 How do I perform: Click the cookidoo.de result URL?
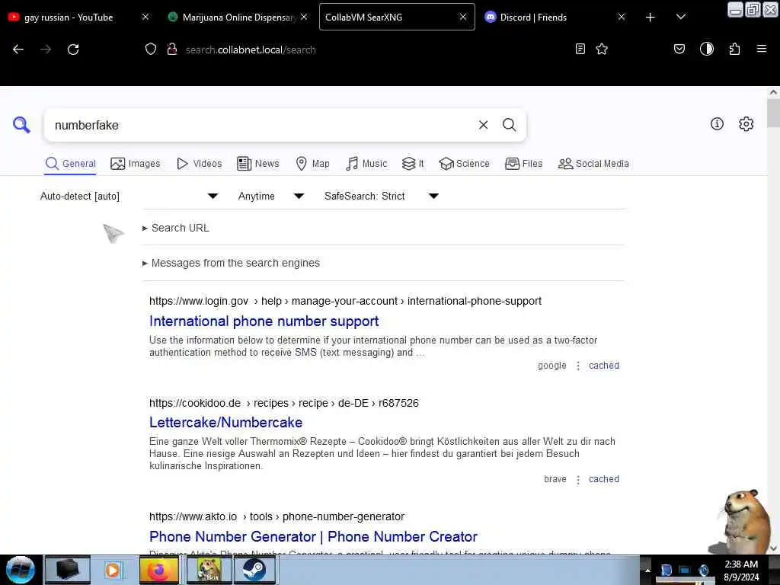pyautogui.click(x=284, y=403)
